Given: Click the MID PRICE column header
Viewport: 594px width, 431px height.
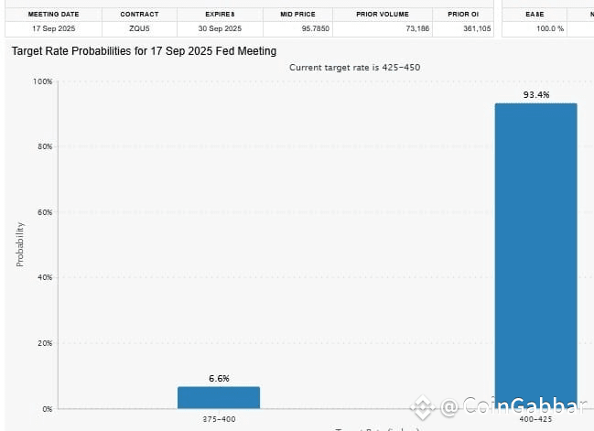Looking at the screenshot, I should click(x=297, y=15).
